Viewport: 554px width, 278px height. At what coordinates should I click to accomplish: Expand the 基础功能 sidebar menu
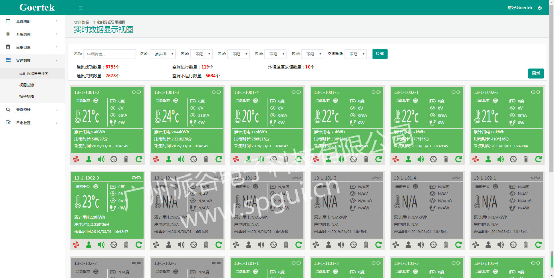(32, 21)
